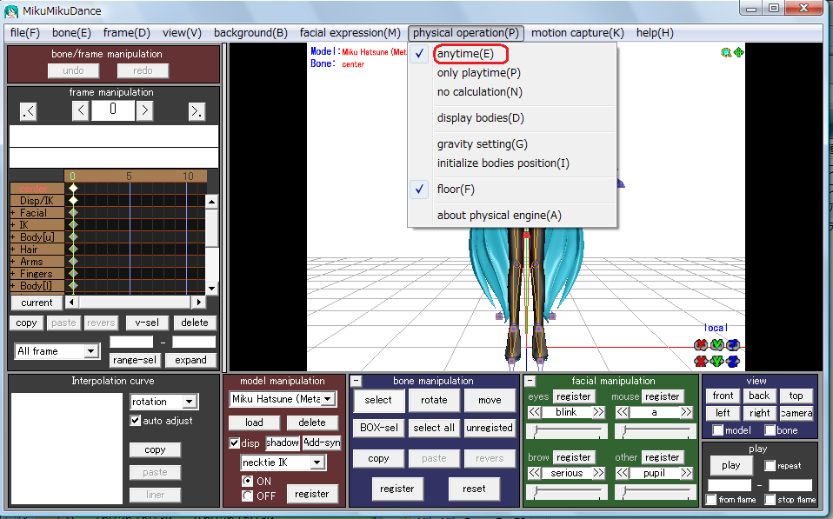Enable stop flame checkbox
This screenshot has width=833, height=519.
click(770, 499)
